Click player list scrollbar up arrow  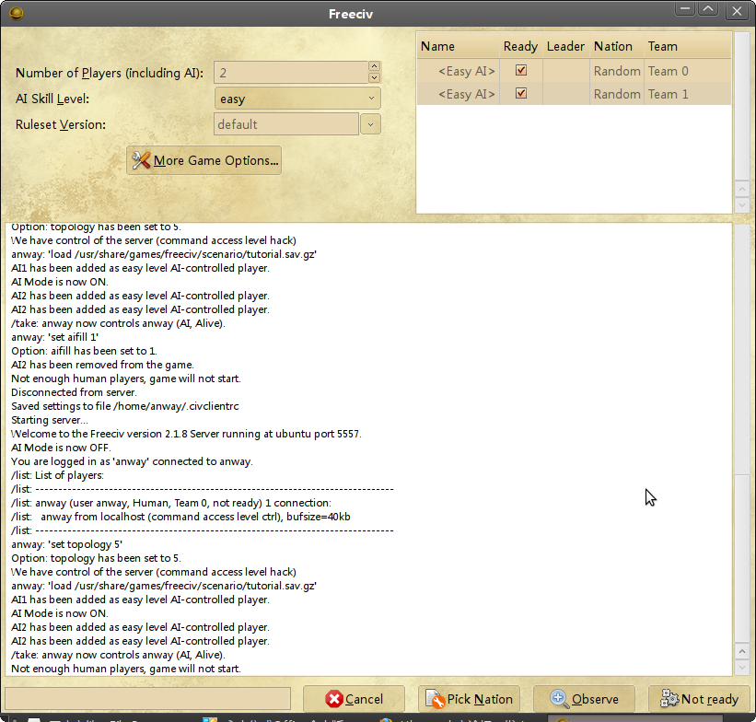pyautogui.click(x=742, y=189)
